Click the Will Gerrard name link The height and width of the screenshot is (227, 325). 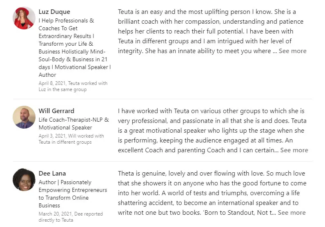pyautogui.click(x=56, y=111)
